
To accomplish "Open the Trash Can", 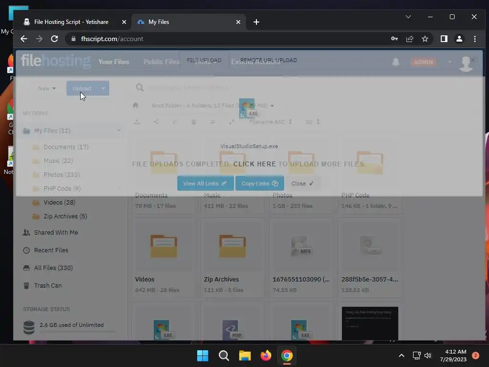I will coord(48,286).
